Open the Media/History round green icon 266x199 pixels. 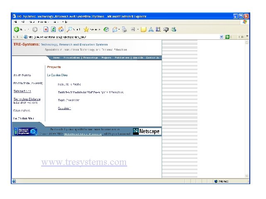[106, 29]
